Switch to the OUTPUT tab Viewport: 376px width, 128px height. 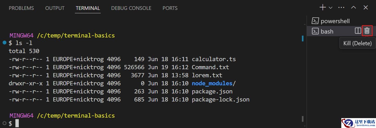tap(55, 8)
